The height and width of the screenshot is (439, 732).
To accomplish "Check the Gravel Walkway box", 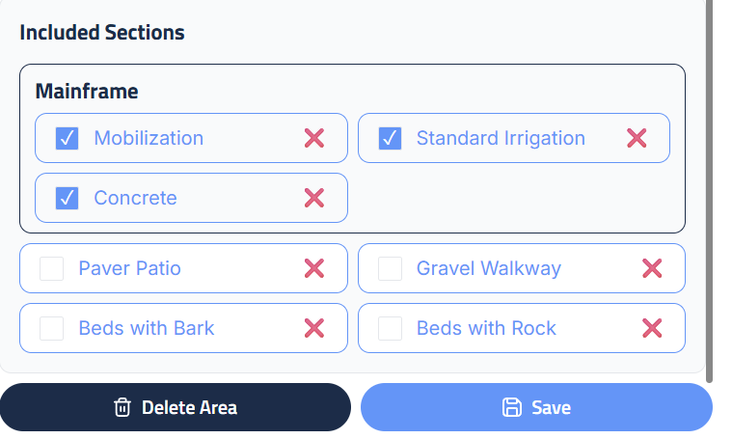I will pyautogui.click(x=390, y=268).
